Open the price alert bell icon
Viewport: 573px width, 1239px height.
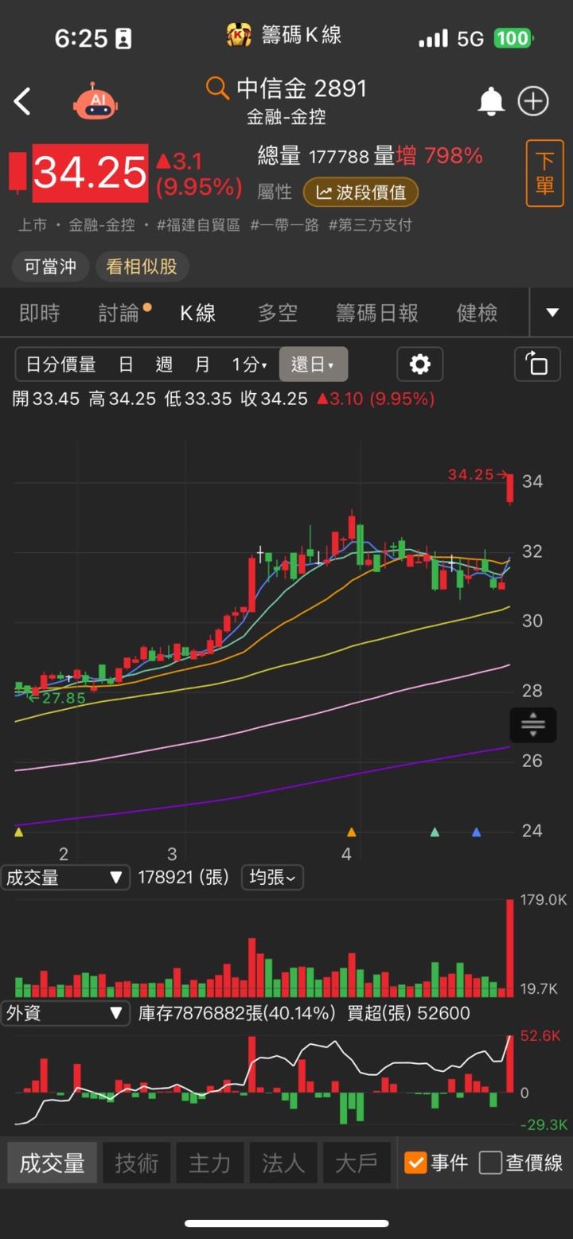point(491,101)
